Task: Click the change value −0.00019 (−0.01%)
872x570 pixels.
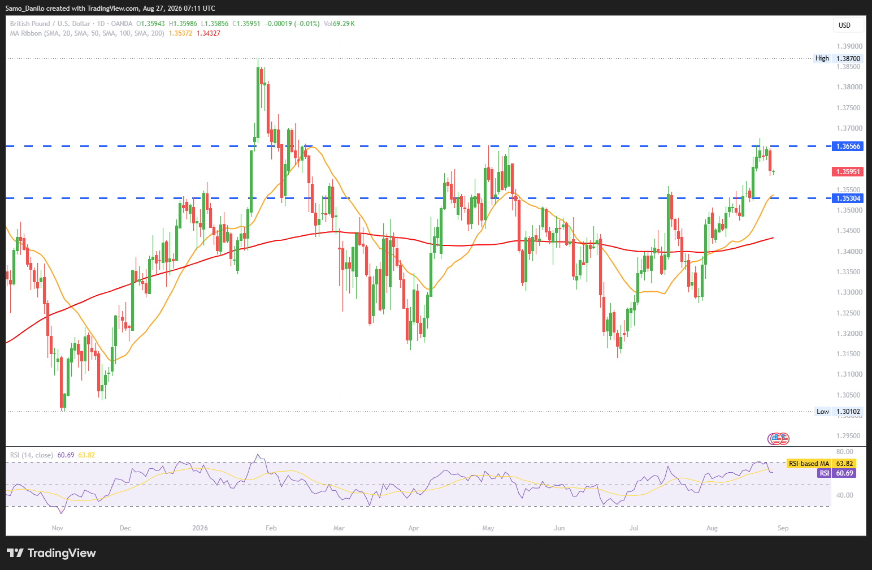Action: 292,24
